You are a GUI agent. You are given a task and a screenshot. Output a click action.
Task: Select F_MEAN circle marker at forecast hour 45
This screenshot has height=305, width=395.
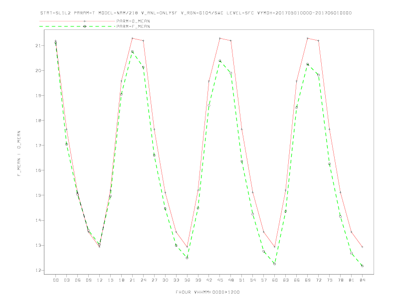pos(220,61)
